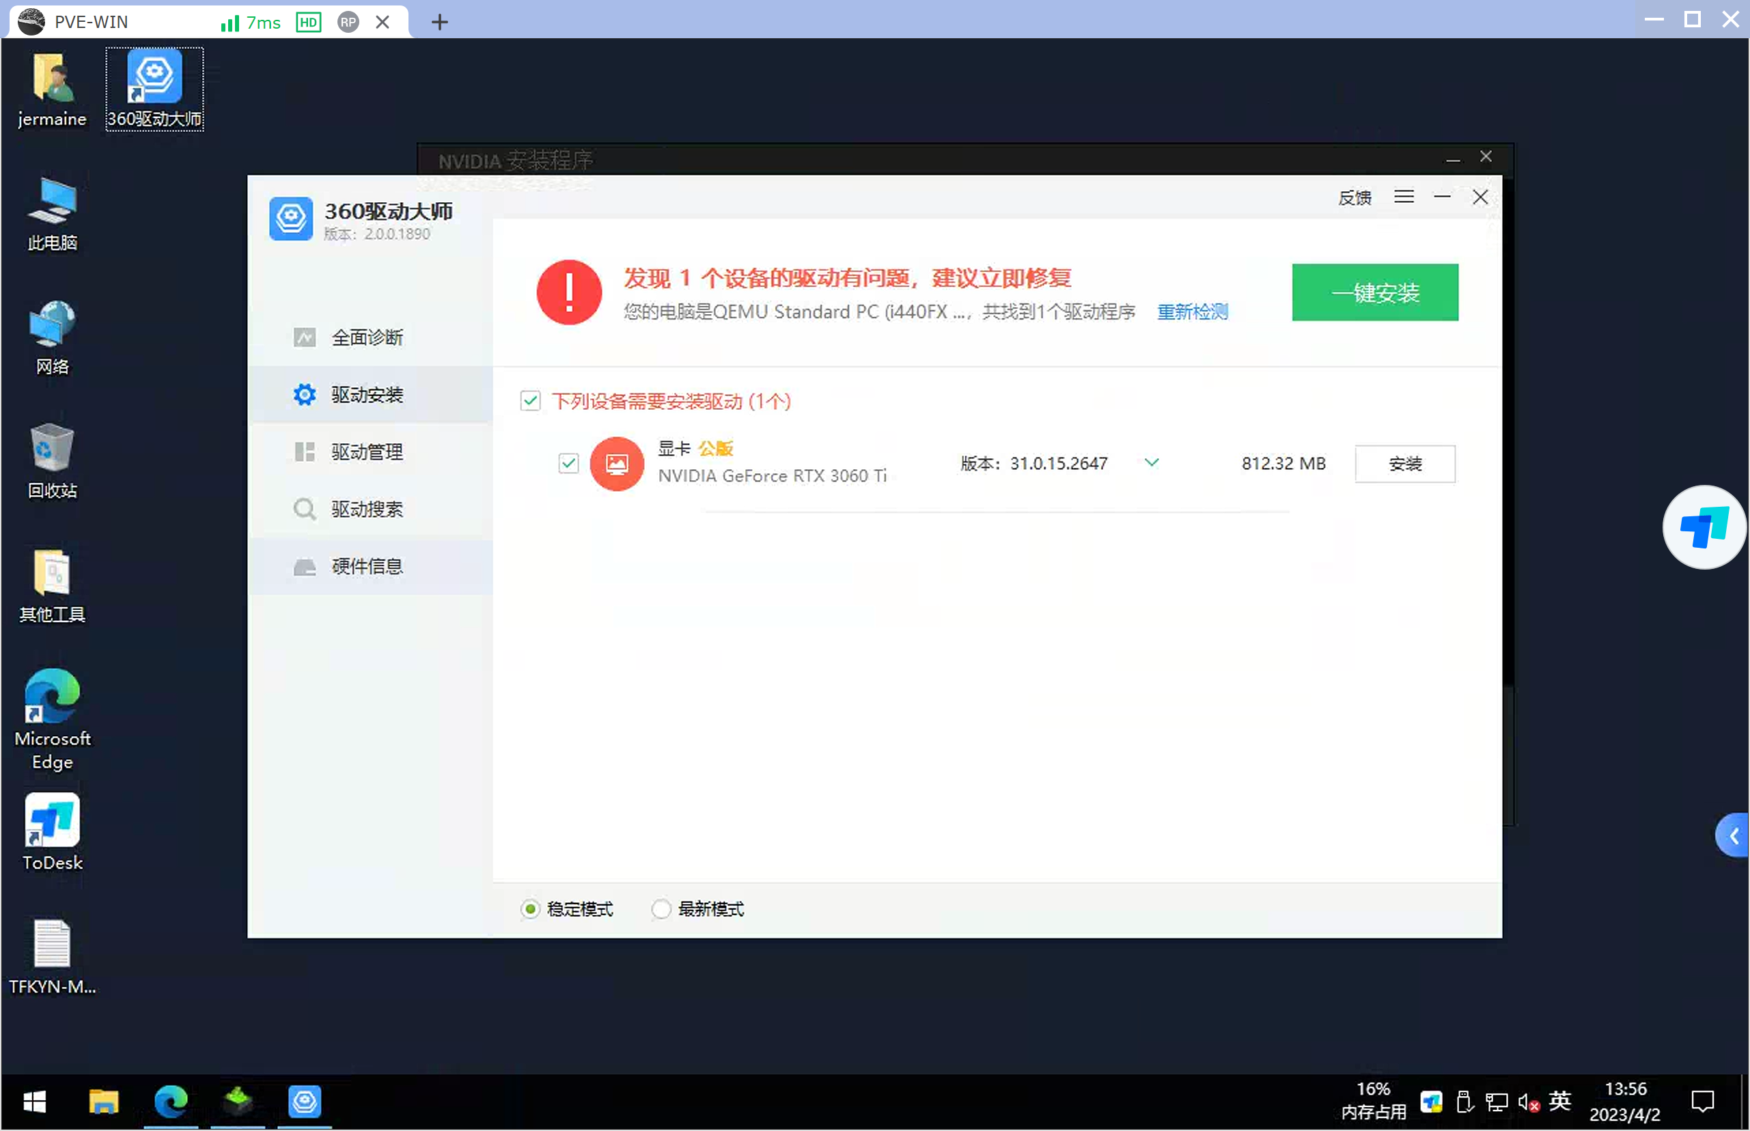1750x1131 pixels.
Task: Add a new session tab with plus
Action: (439, 22)
